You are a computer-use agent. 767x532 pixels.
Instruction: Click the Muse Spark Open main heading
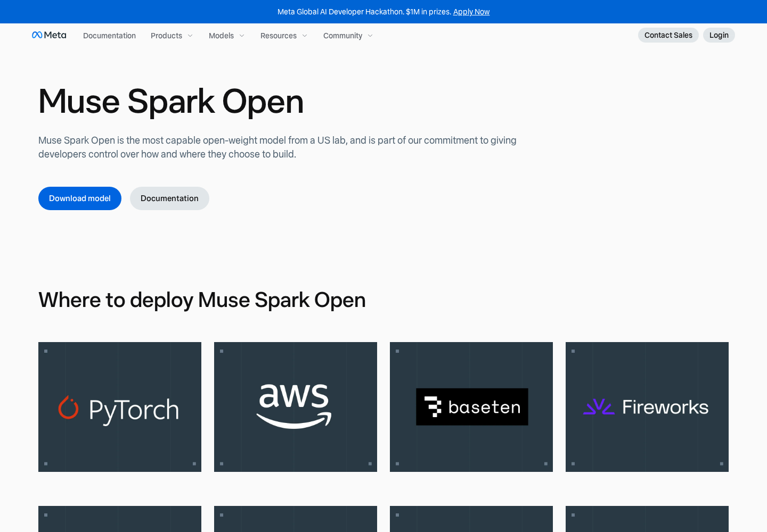point(171,101)
